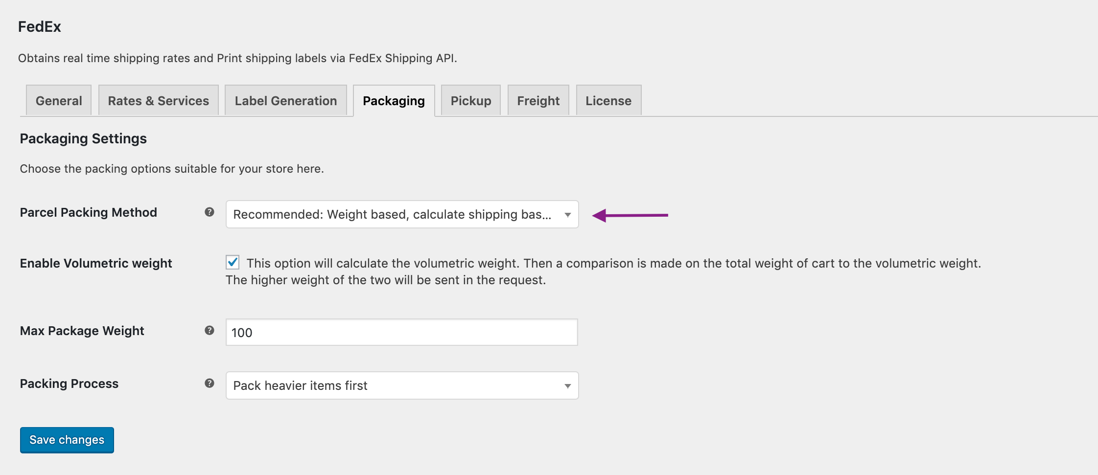Open help tooltip for Packing Process
The image size is (1098, 475).
210,383
